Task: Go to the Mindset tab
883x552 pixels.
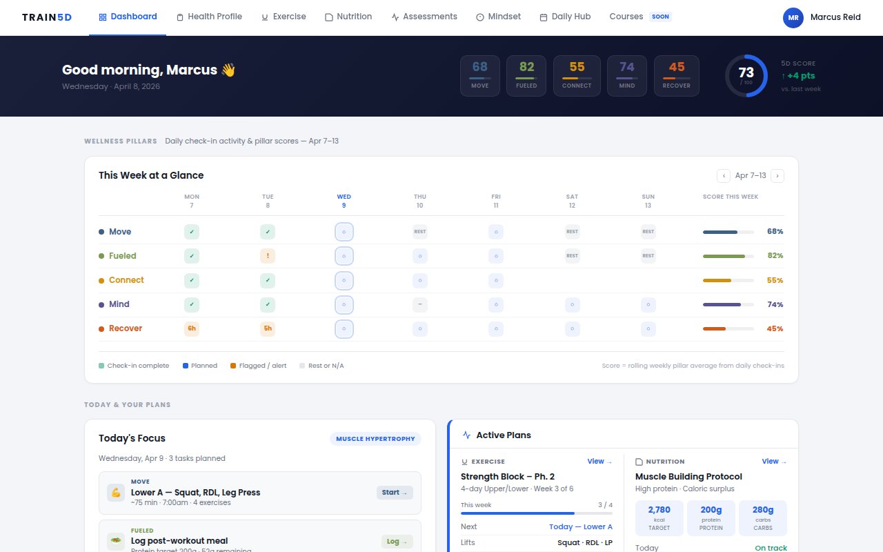Action: point(498,17)
